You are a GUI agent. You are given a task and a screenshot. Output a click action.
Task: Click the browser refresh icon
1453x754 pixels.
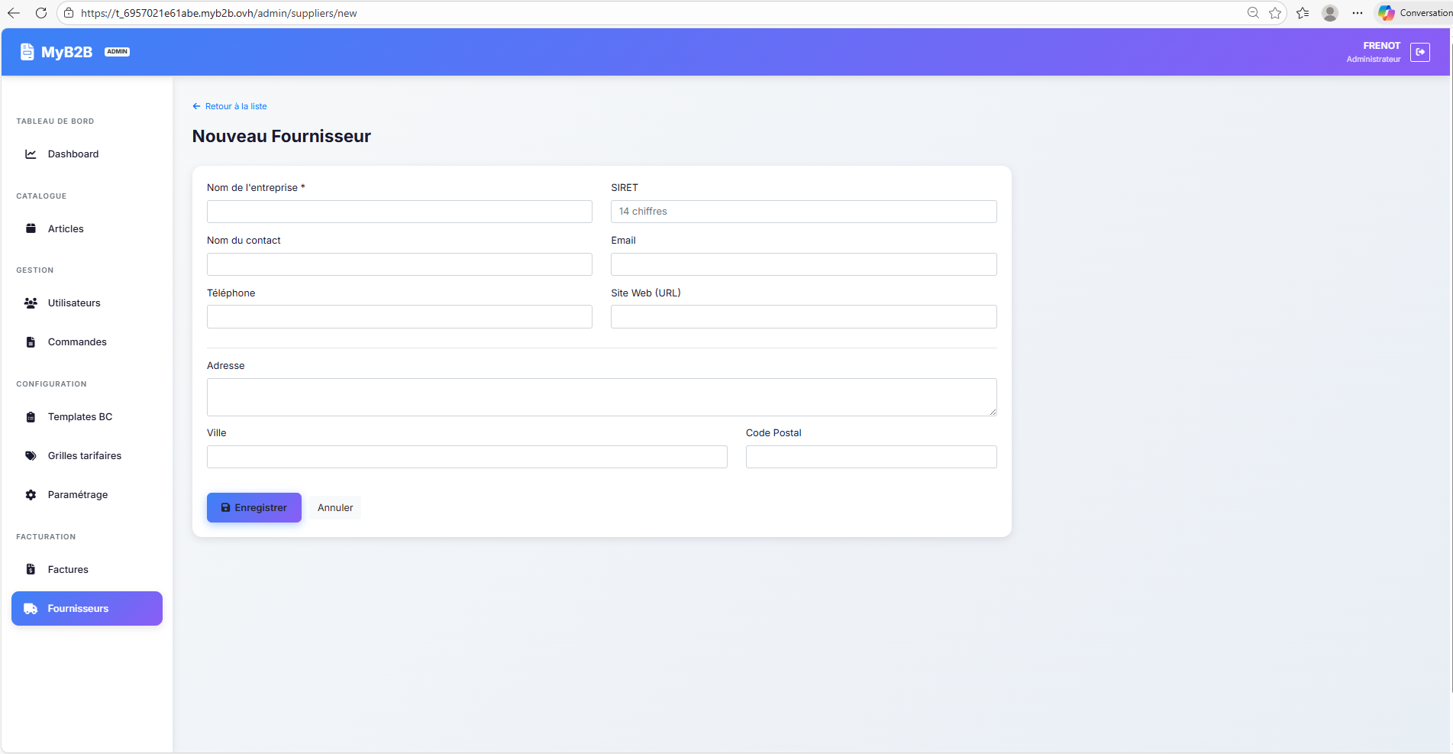point(41,13)
